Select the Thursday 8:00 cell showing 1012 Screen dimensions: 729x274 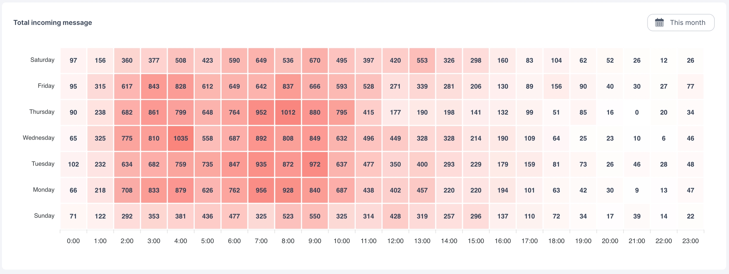[288, 112]
